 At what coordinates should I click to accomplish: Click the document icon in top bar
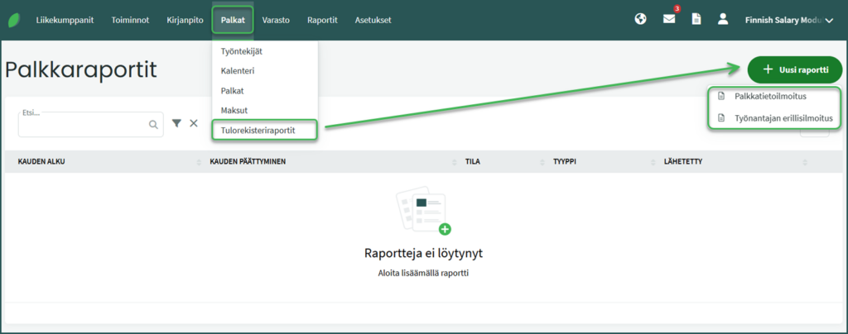tap(696, 19)
